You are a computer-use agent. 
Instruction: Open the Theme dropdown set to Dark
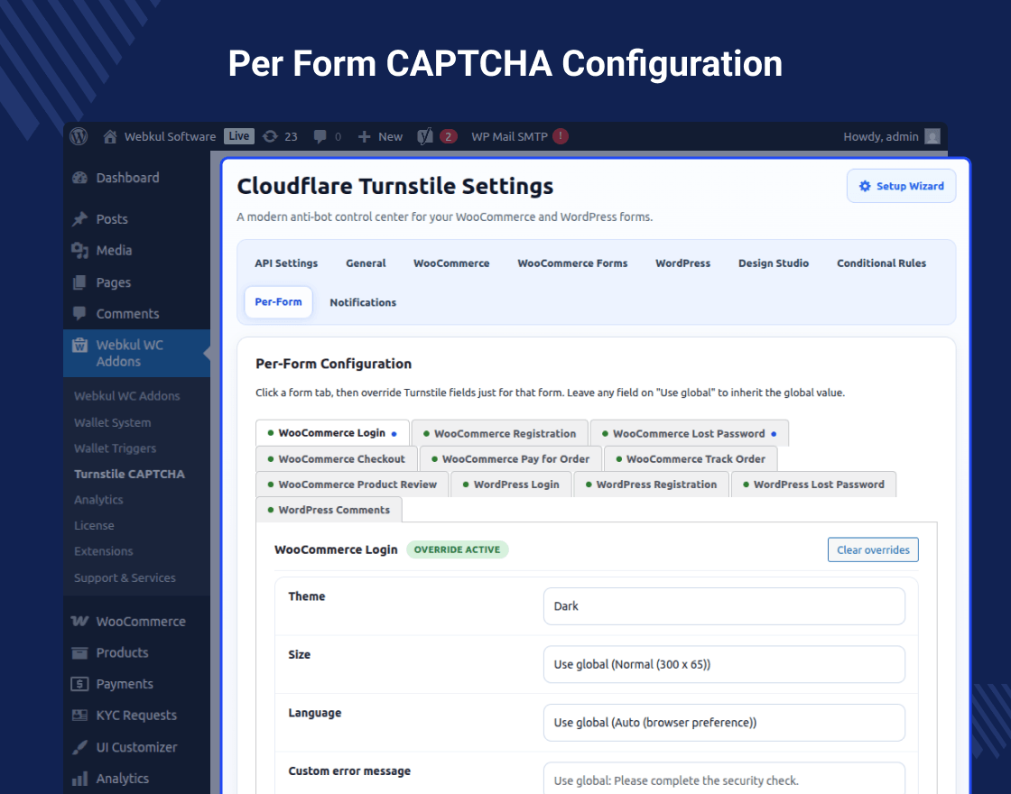(724, 605)
